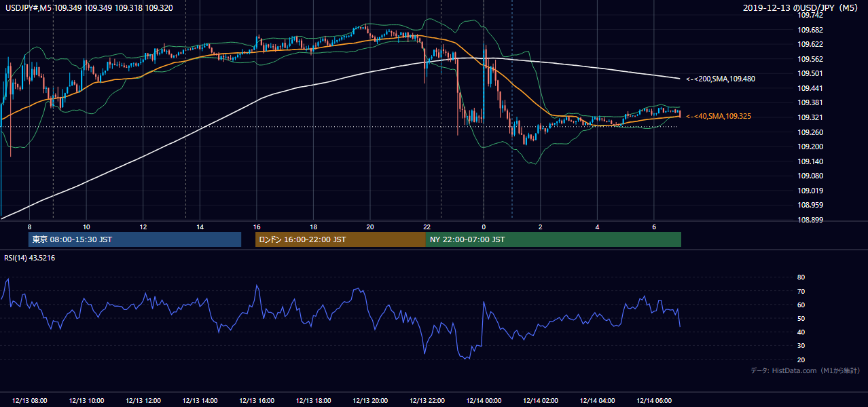Click the 12/14 04:00 date label
This screenshot has height=407, width=868.
click(597, 400)
